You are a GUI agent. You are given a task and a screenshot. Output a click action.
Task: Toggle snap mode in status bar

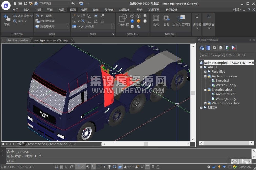click(56, 167)
